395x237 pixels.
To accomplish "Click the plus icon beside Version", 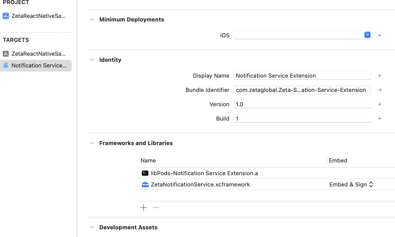I will click(x=380, y=104).
